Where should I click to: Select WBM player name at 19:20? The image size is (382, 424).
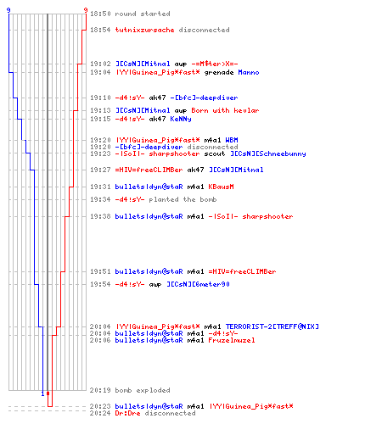coord(232,140)
